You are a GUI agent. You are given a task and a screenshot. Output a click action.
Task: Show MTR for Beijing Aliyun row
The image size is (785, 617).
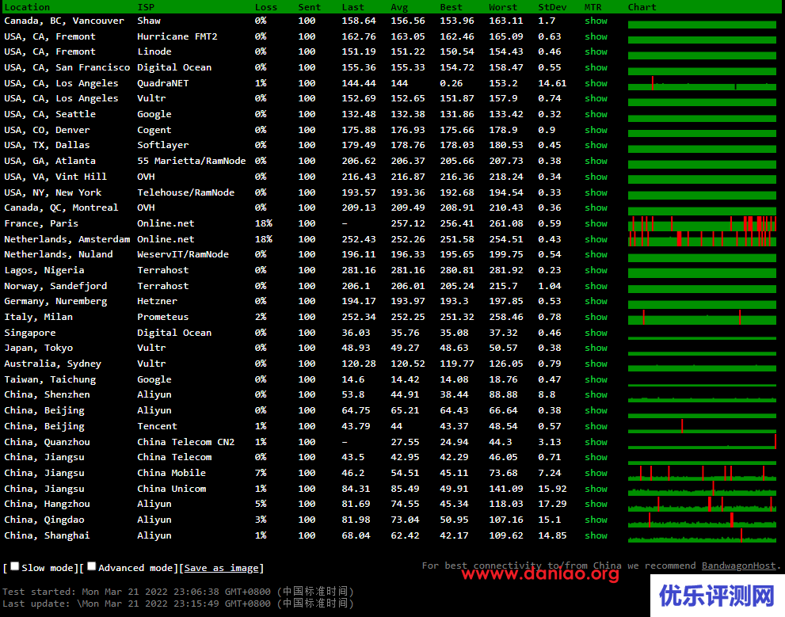[596, 410]
